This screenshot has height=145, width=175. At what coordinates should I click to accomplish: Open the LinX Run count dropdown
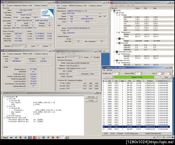click(x=162, y=74)
